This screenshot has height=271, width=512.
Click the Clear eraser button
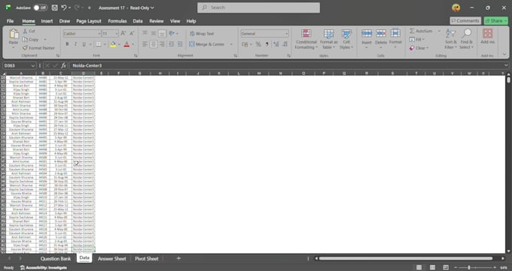tap(419, 48)
